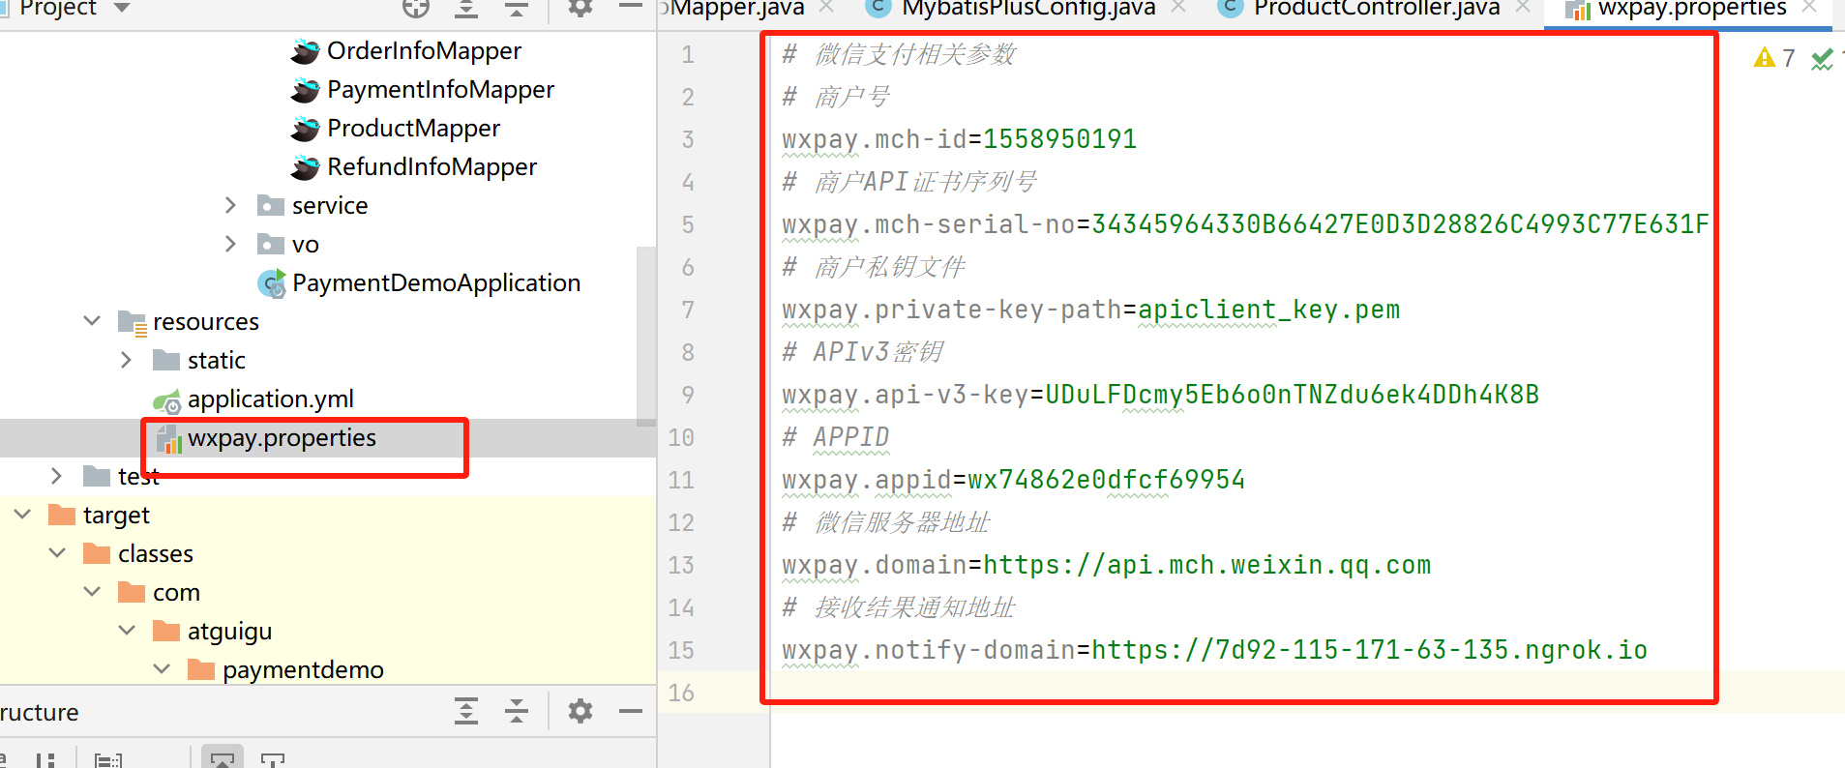Collapse the com folder under classes
Viewport: 1845px width, 768px height.
point(92,591)
